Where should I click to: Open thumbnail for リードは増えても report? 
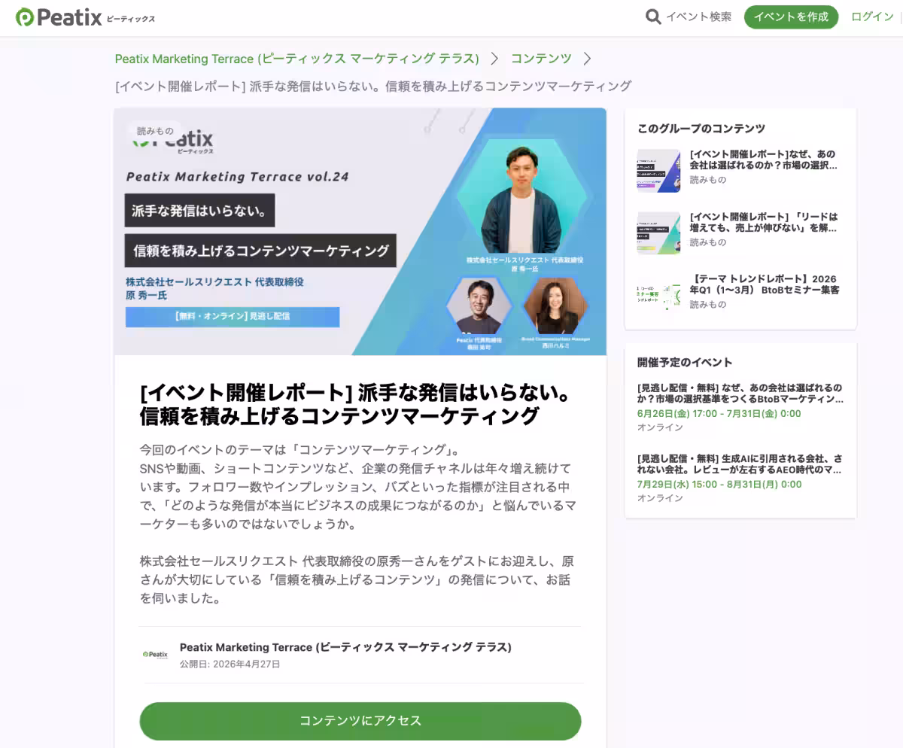[x=658, y=233]
